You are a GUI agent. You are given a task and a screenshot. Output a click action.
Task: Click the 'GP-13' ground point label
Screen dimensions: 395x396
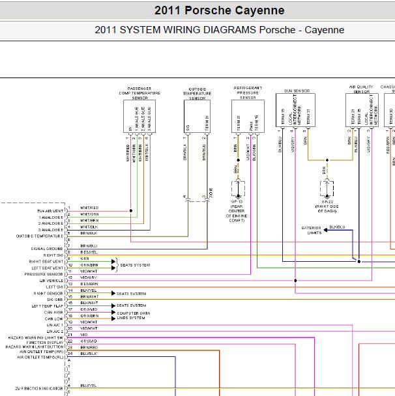(237, 201)
